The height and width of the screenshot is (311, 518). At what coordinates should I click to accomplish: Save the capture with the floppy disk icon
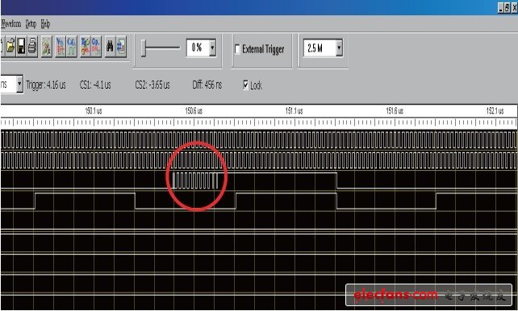(x=21, y=47)
